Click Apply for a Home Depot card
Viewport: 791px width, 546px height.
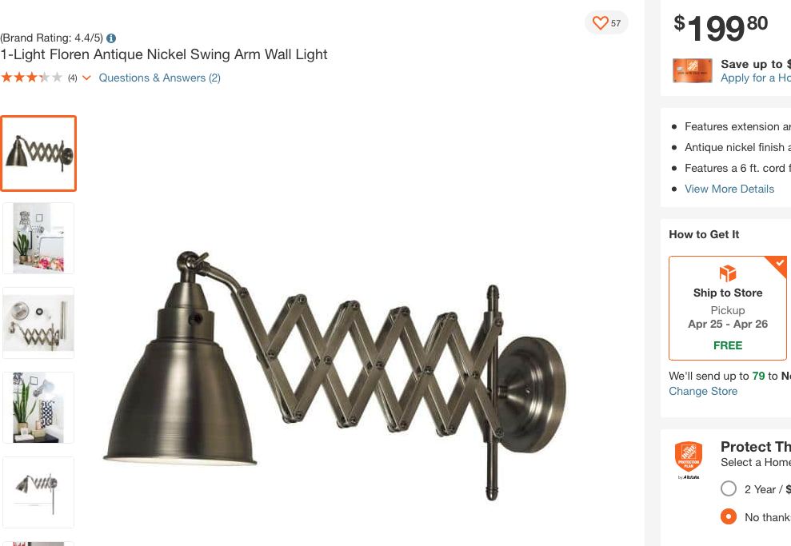tap(755, 78)
